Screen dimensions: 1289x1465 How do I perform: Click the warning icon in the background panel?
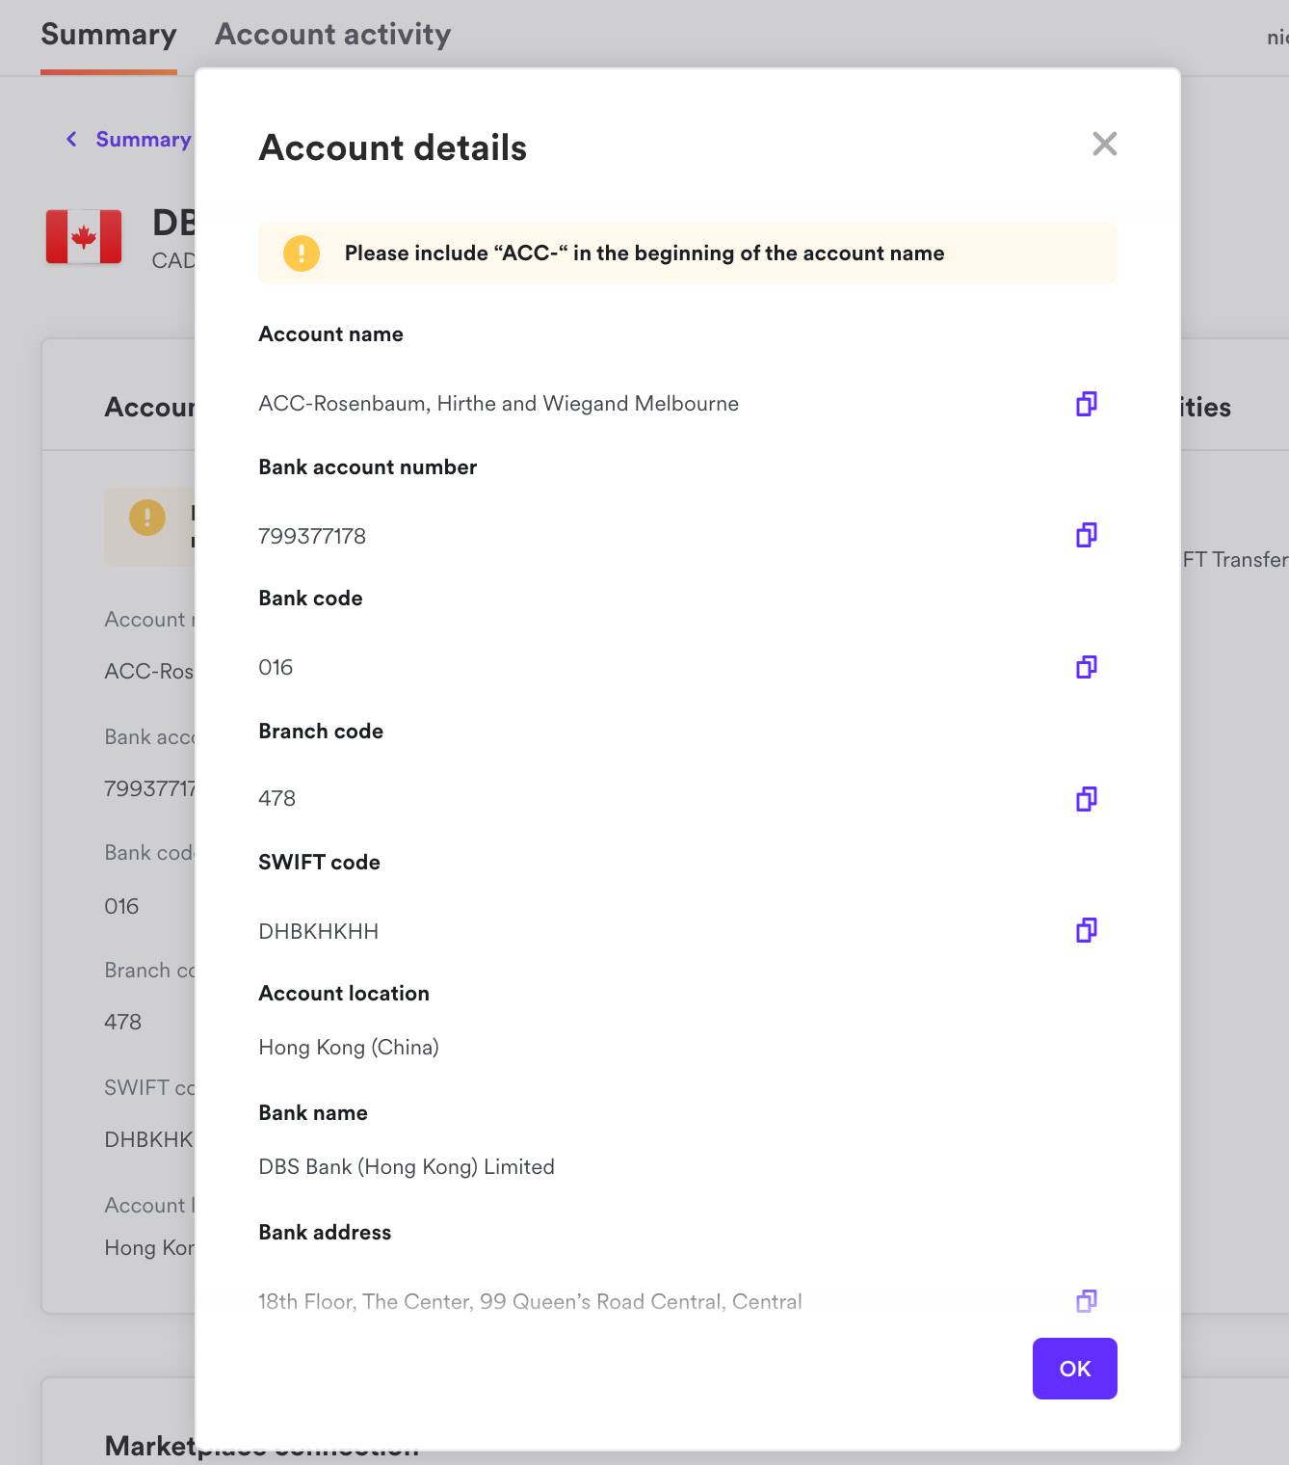[145, 518]
